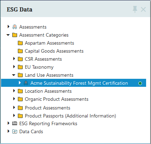This screenshot has width=151, height=144.
Task: Expand the EU Taxonomy folder
Action: click(x=14, y=67)
